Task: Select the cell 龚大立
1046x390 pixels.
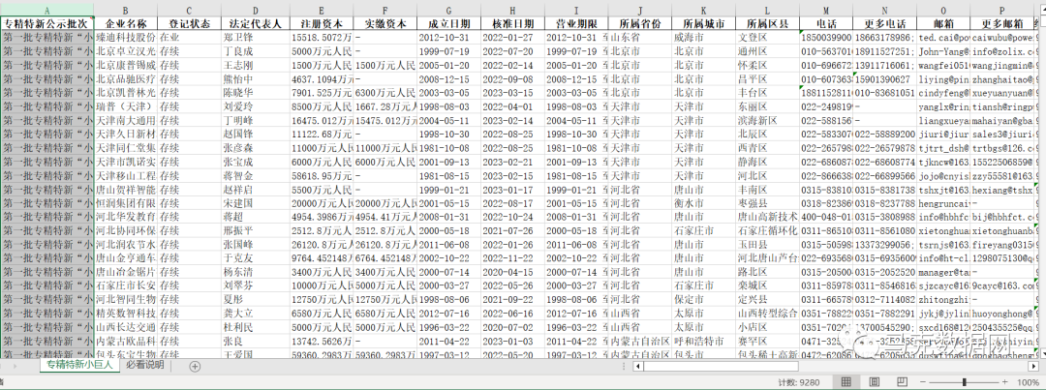Action: pyautogui.click(x=255, y=314)
